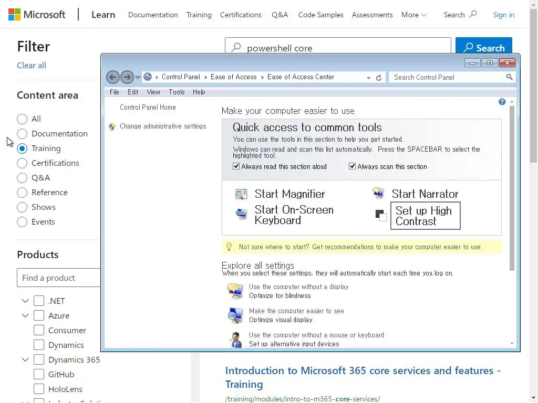Click the Control Panel vertical scrollbar thumb
Image resolution: width=538 pixels, height=403 pixels.
pos(512,188)
